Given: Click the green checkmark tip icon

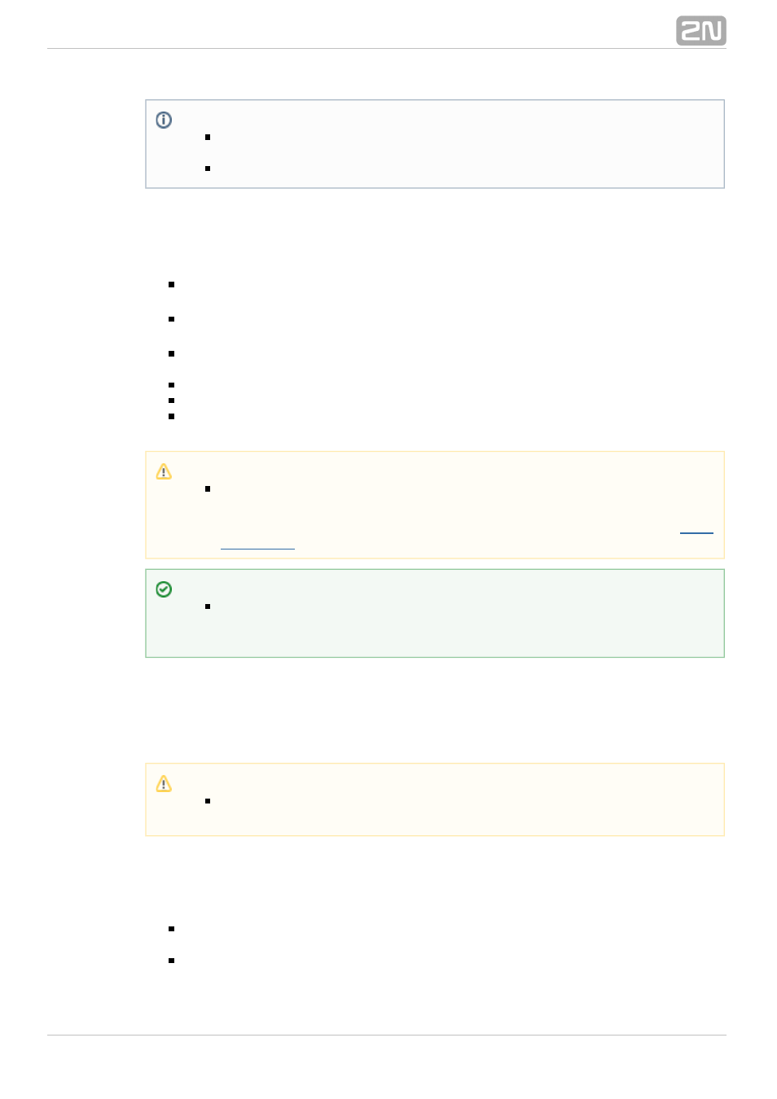Looking at the screenshot, I should (164, 589).
